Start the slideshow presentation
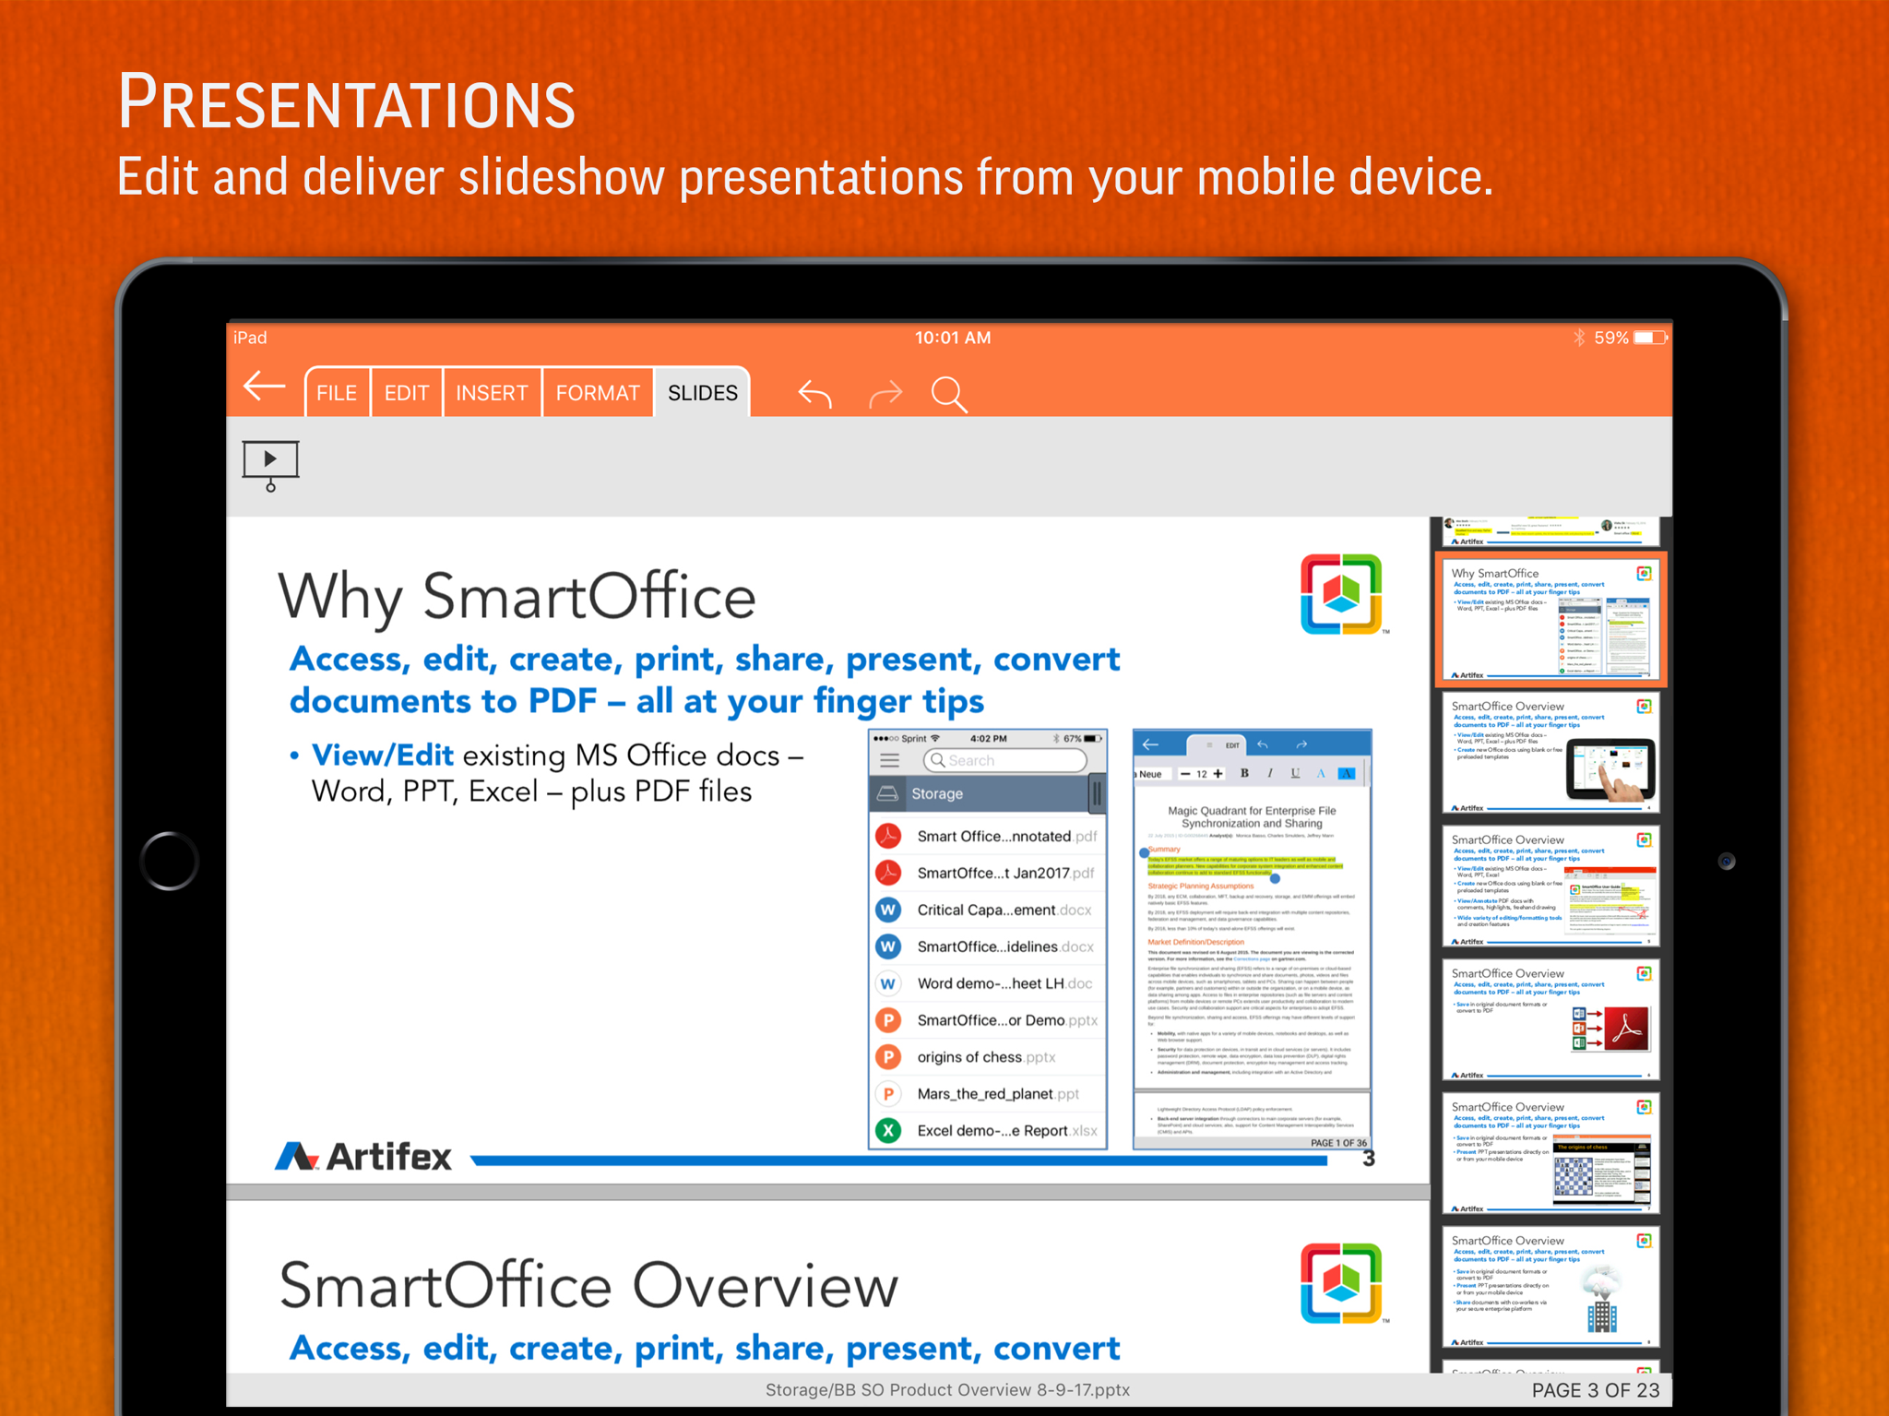The image size is (1889, 1416). (x=270, y=466)
